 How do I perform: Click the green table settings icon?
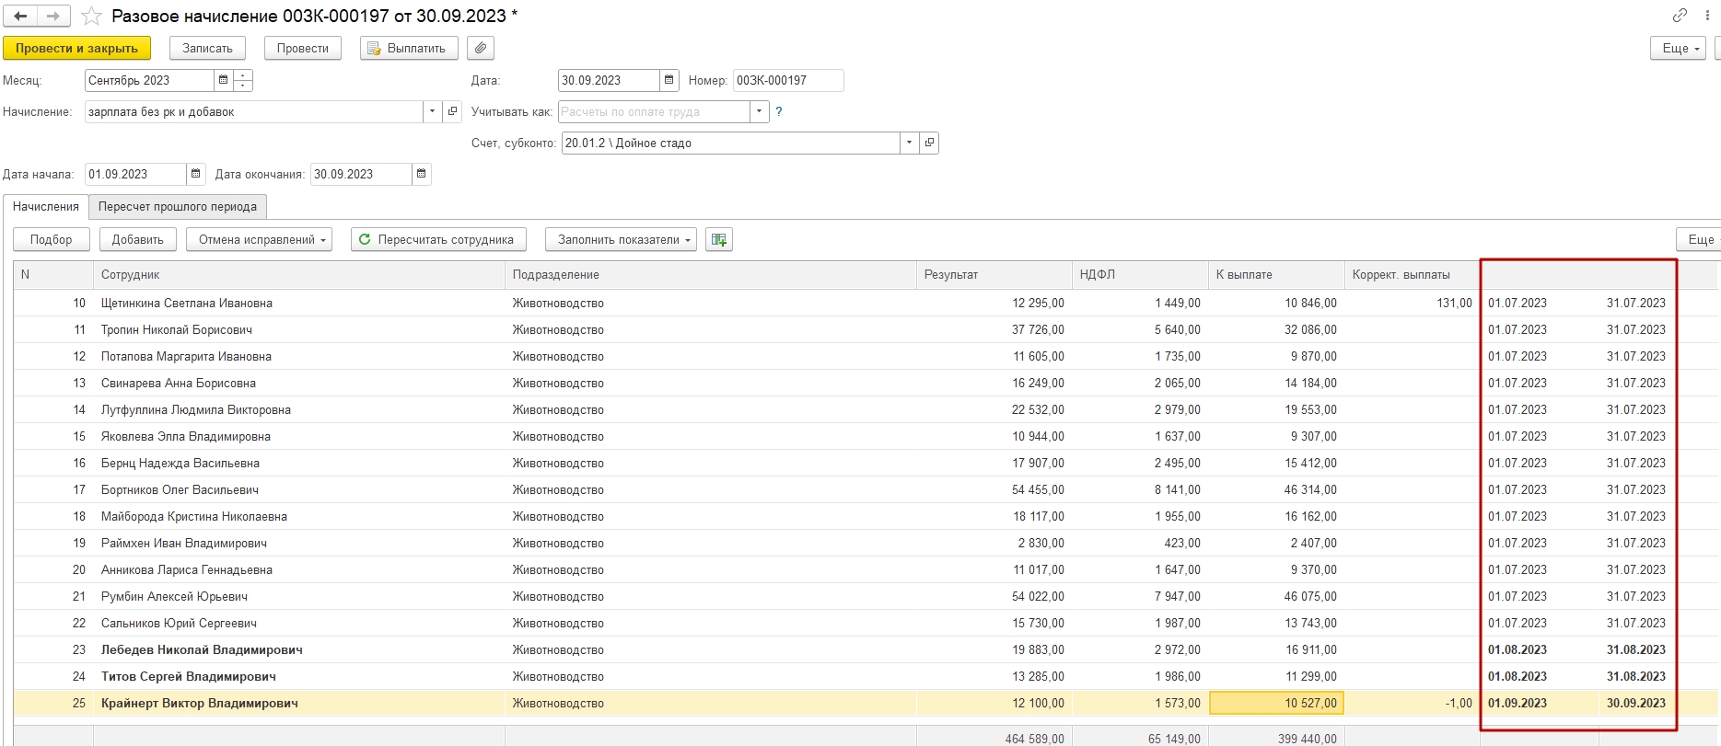point(718,240)
